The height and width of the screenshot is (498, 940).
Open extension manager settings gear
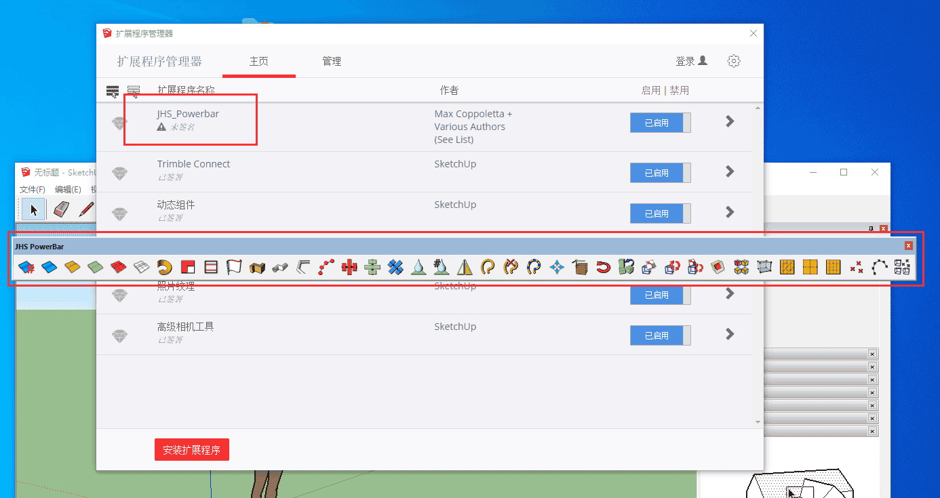tap(733, 61)
